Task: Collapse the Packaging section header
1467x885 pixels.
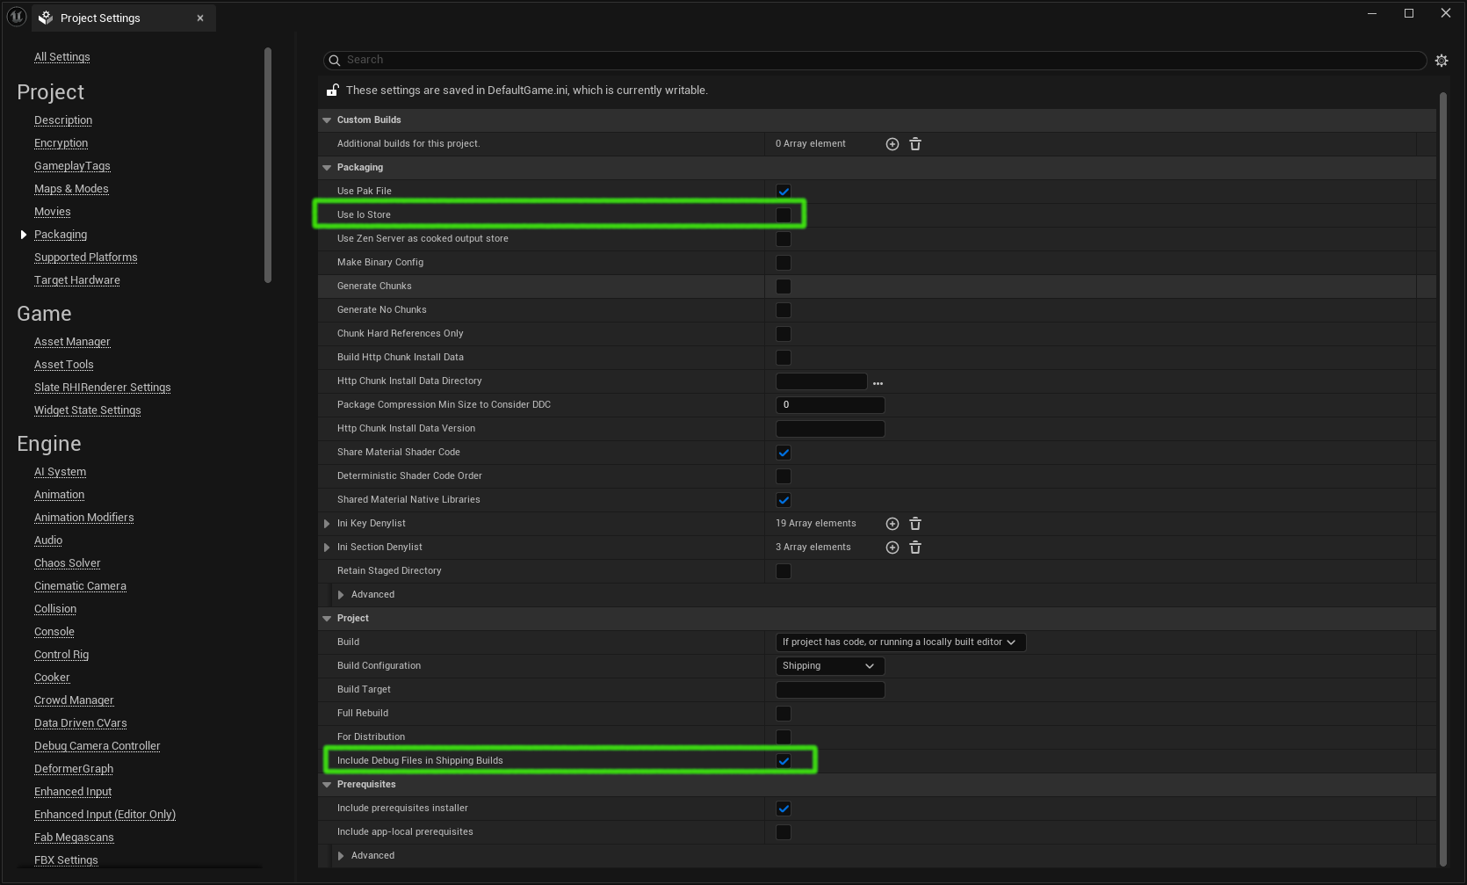Action: (327, 168)
